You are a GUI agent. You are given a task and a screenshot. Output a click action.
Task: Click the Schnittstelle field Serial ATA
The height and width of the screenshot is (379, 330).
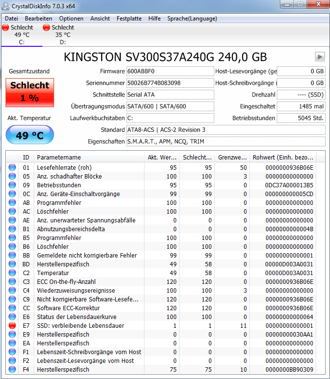click(170, 95)
